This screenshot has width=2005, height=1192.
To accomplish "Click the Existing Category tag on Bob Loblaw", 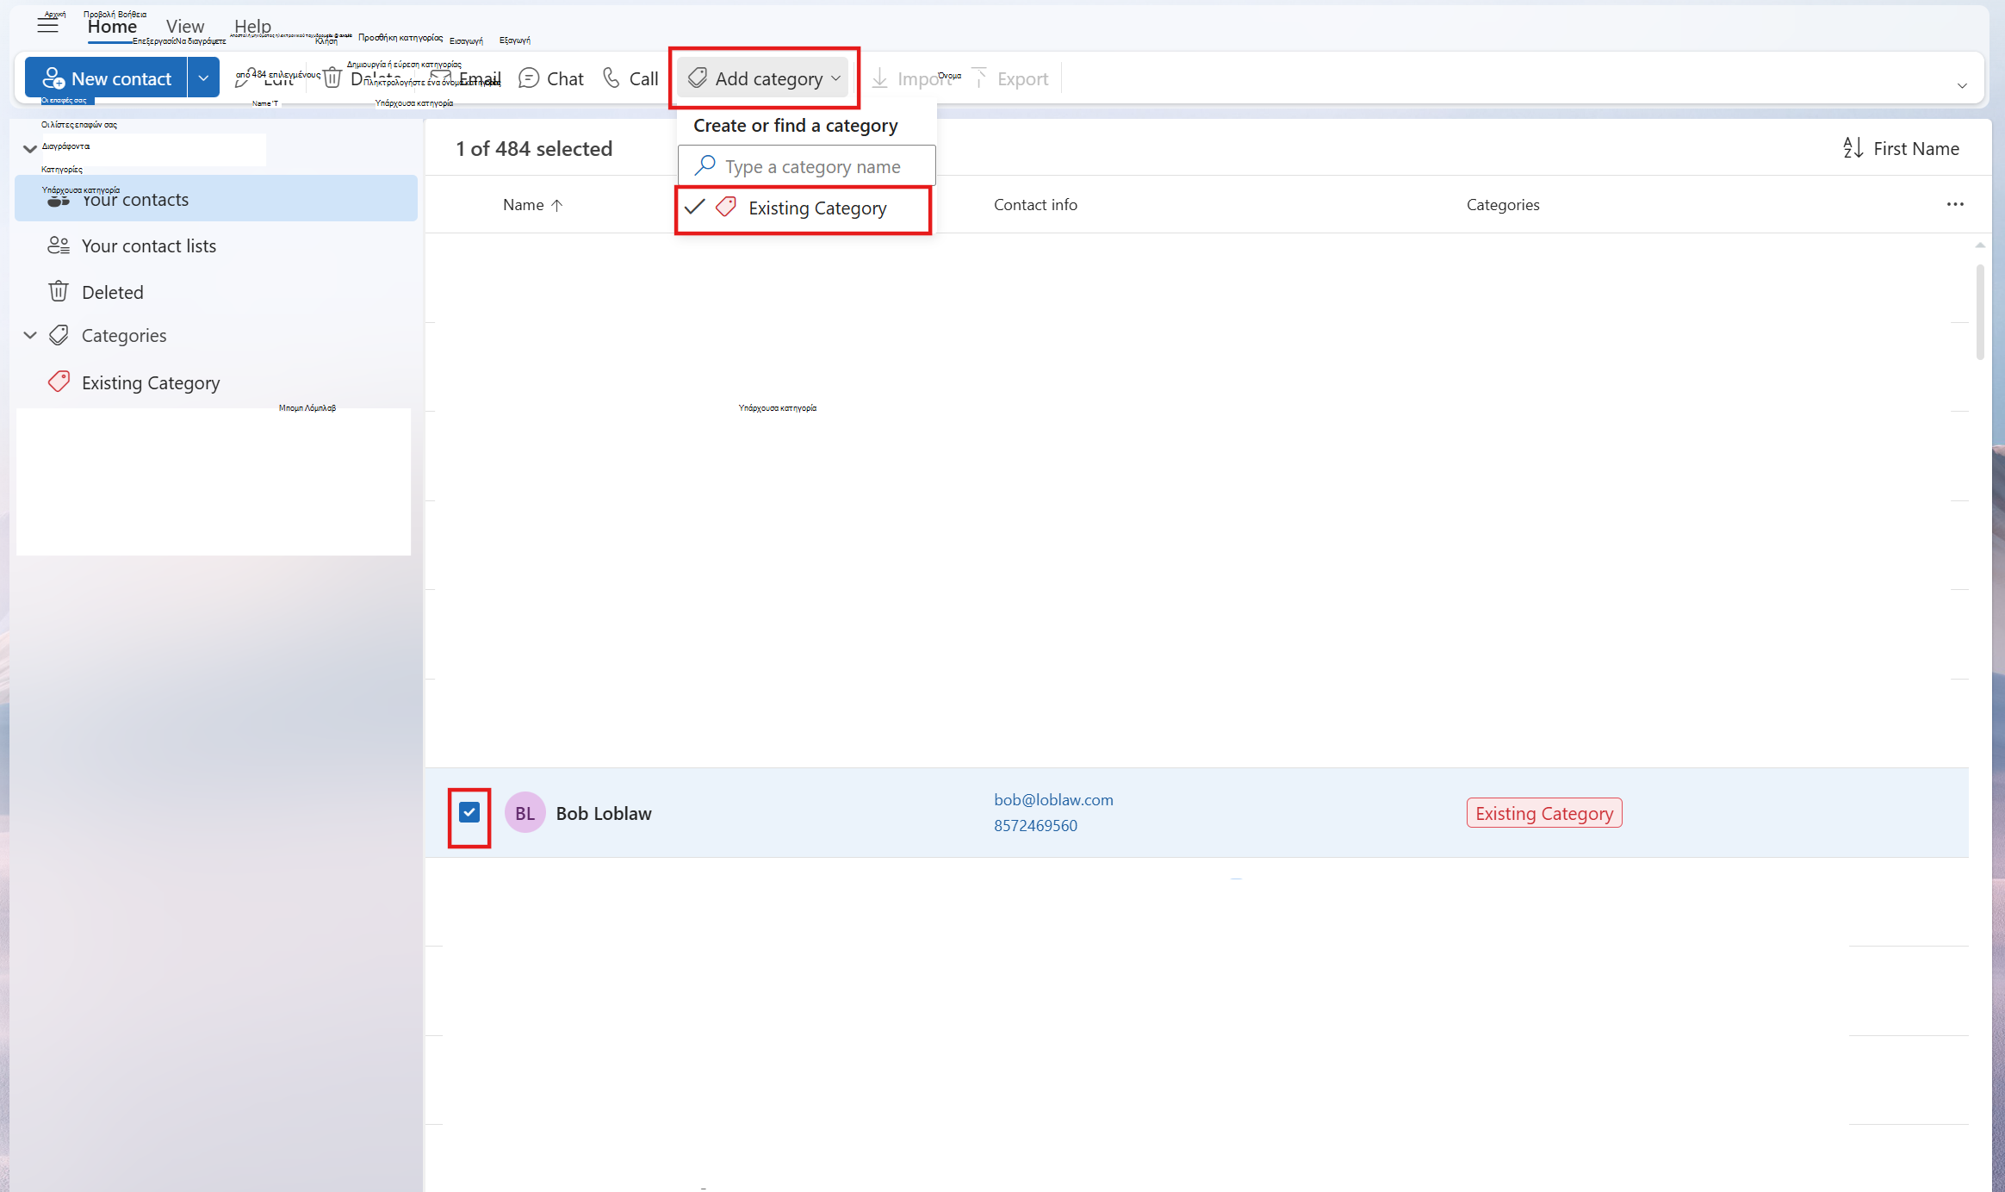I will 1544,813.
